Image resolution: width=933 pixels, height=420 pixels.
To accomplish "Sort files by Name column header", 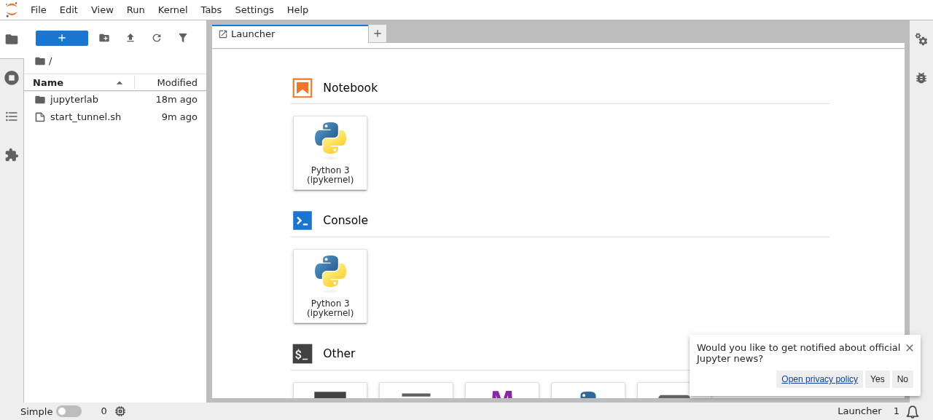I will coord(79,82).
